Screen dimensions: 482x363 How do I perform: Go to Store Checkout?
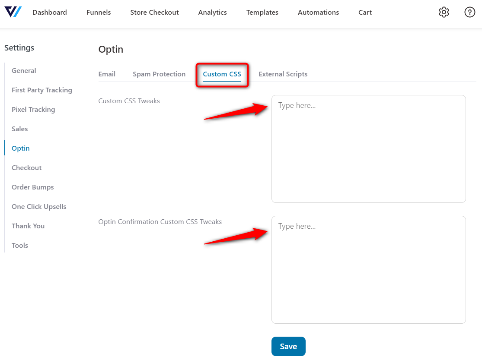point(154,12)
